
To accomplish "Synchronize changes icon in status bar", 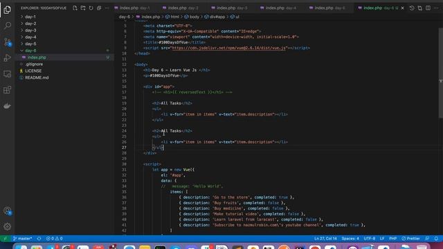I will 39,239.
